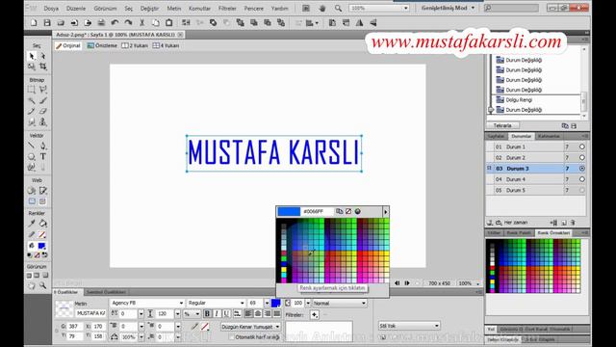
Task: Open the Düzenle menu
Action: [76, 9]
